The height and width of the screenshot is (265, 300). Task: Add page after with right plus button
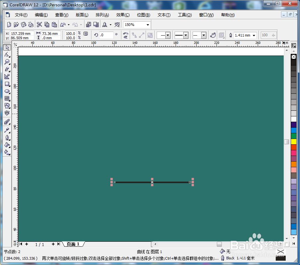53,244
